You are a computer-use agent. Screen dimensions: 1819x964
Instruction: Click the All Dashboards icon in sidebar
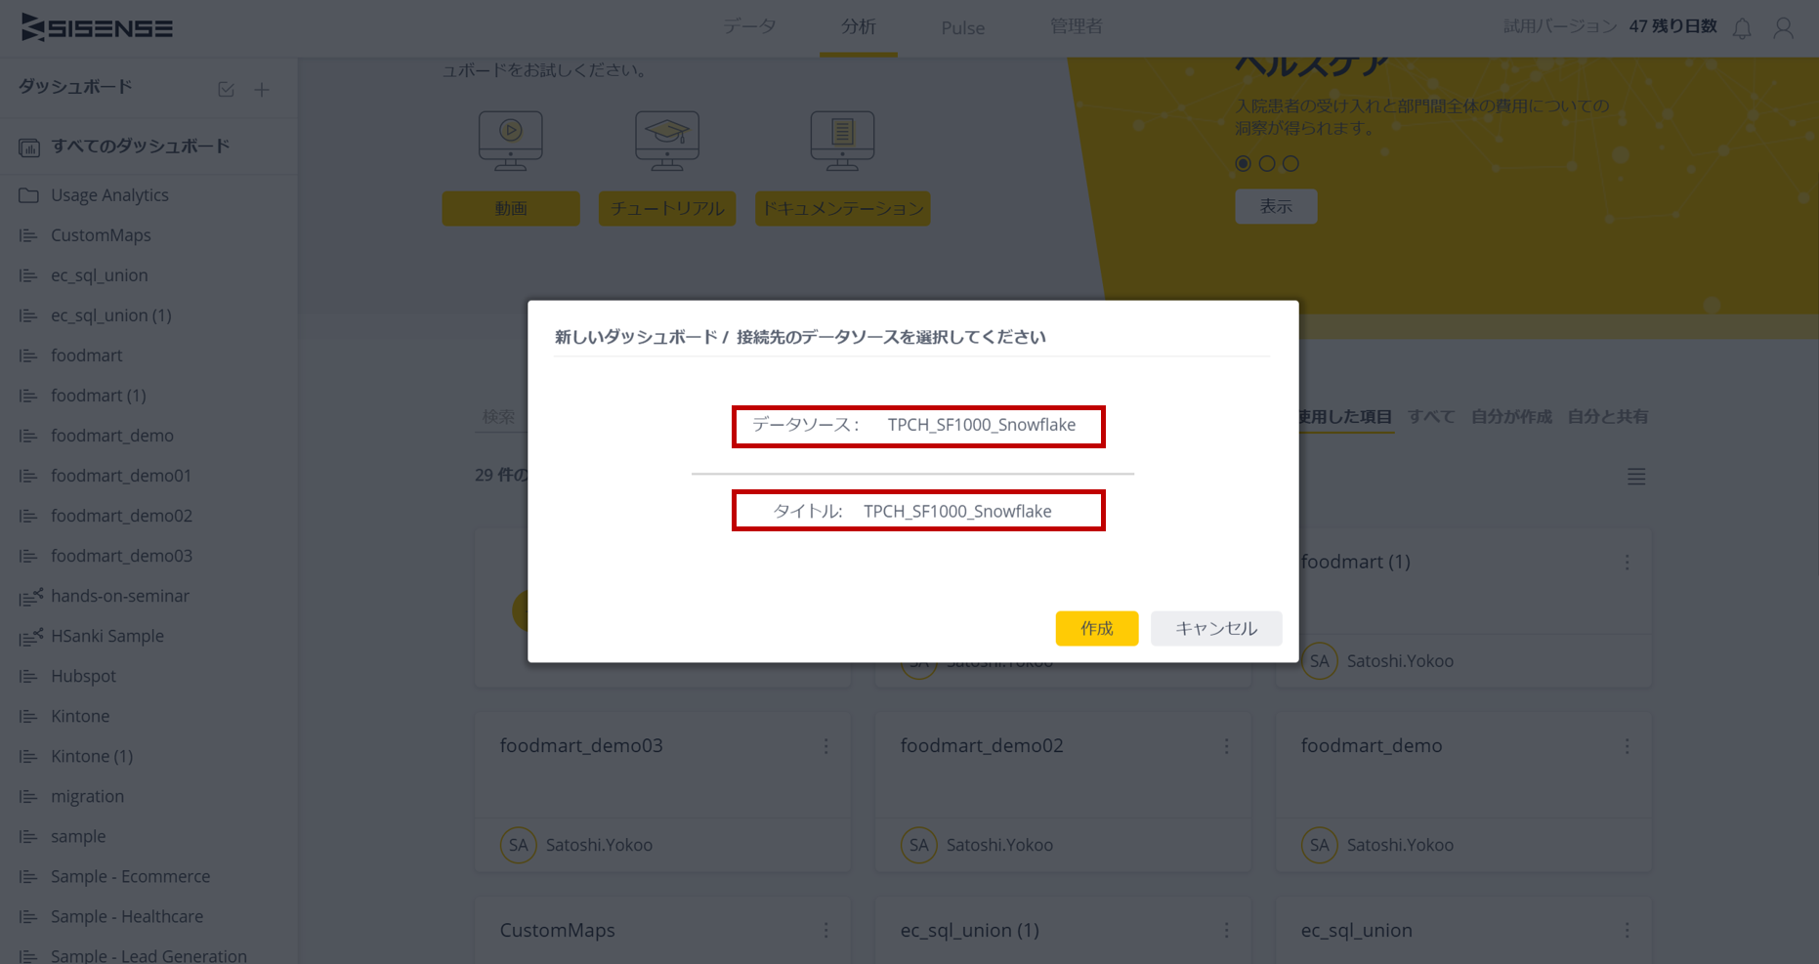(x=29, y=147)
